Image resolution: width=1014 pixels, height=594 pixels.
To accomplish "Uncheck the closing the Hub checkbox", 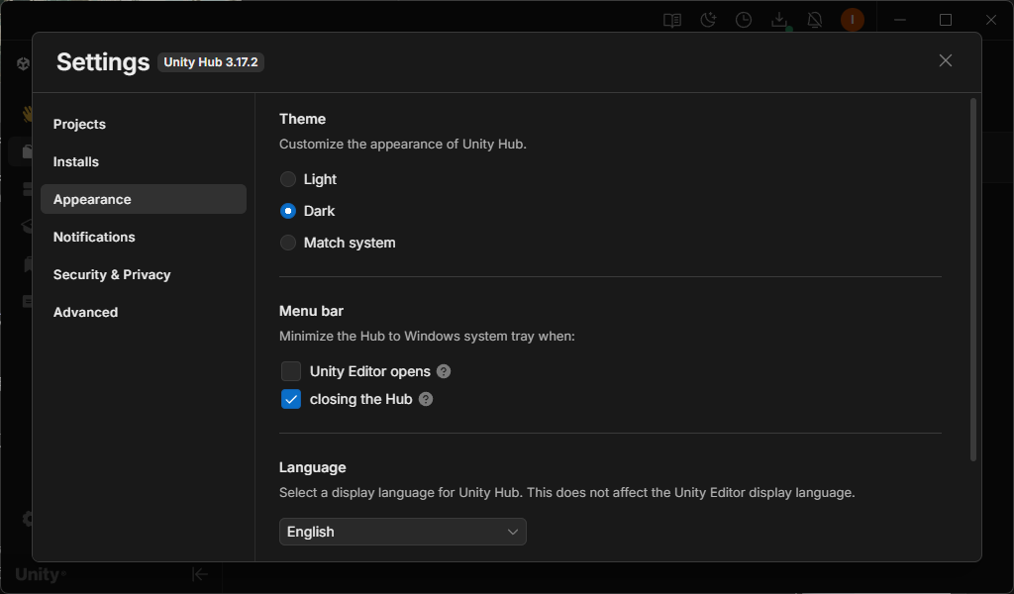I will pyautogui.click(x=291, y=399).
